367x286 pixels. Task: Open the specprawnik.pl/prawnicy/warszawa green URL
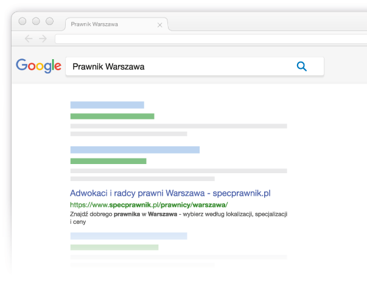(x=149, y=205)
